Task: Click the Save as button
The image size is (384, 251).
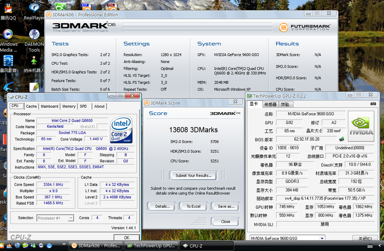Action: [225, 206]
